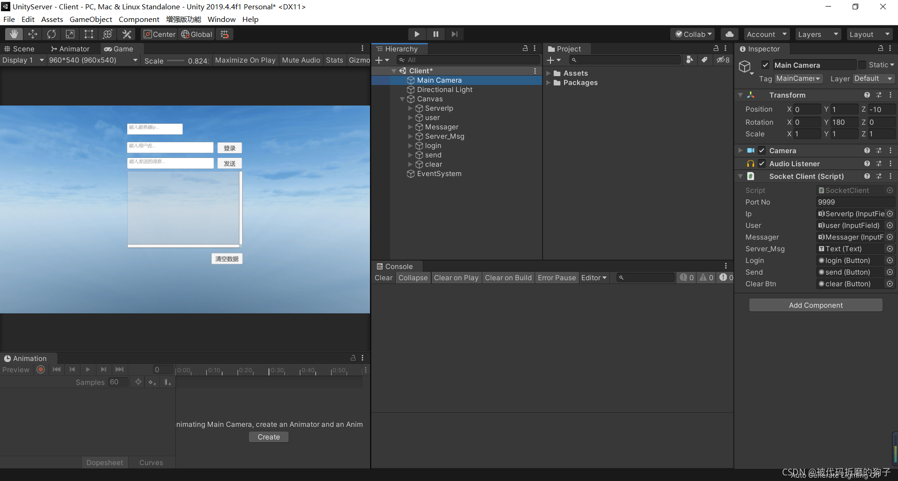Open the GameObject menu

tap(90, 19)
